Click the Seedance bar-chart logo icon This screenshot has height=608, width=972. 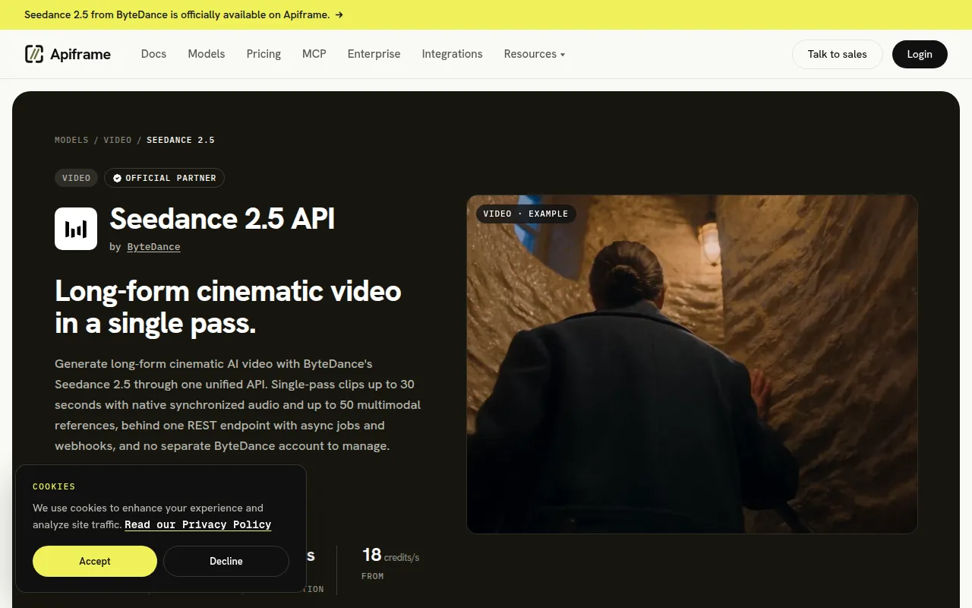76,229
